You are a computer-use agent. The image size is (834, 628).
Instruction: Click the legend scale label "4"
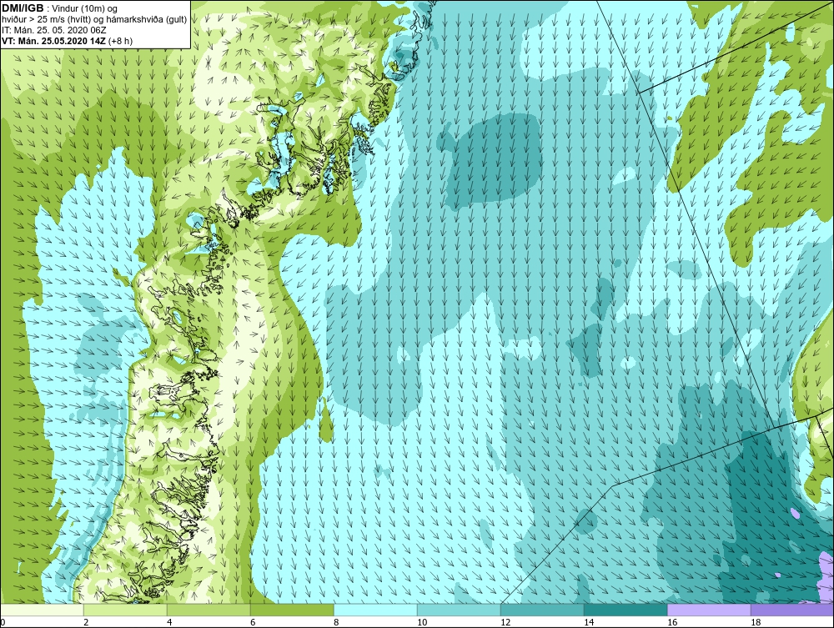169,622
